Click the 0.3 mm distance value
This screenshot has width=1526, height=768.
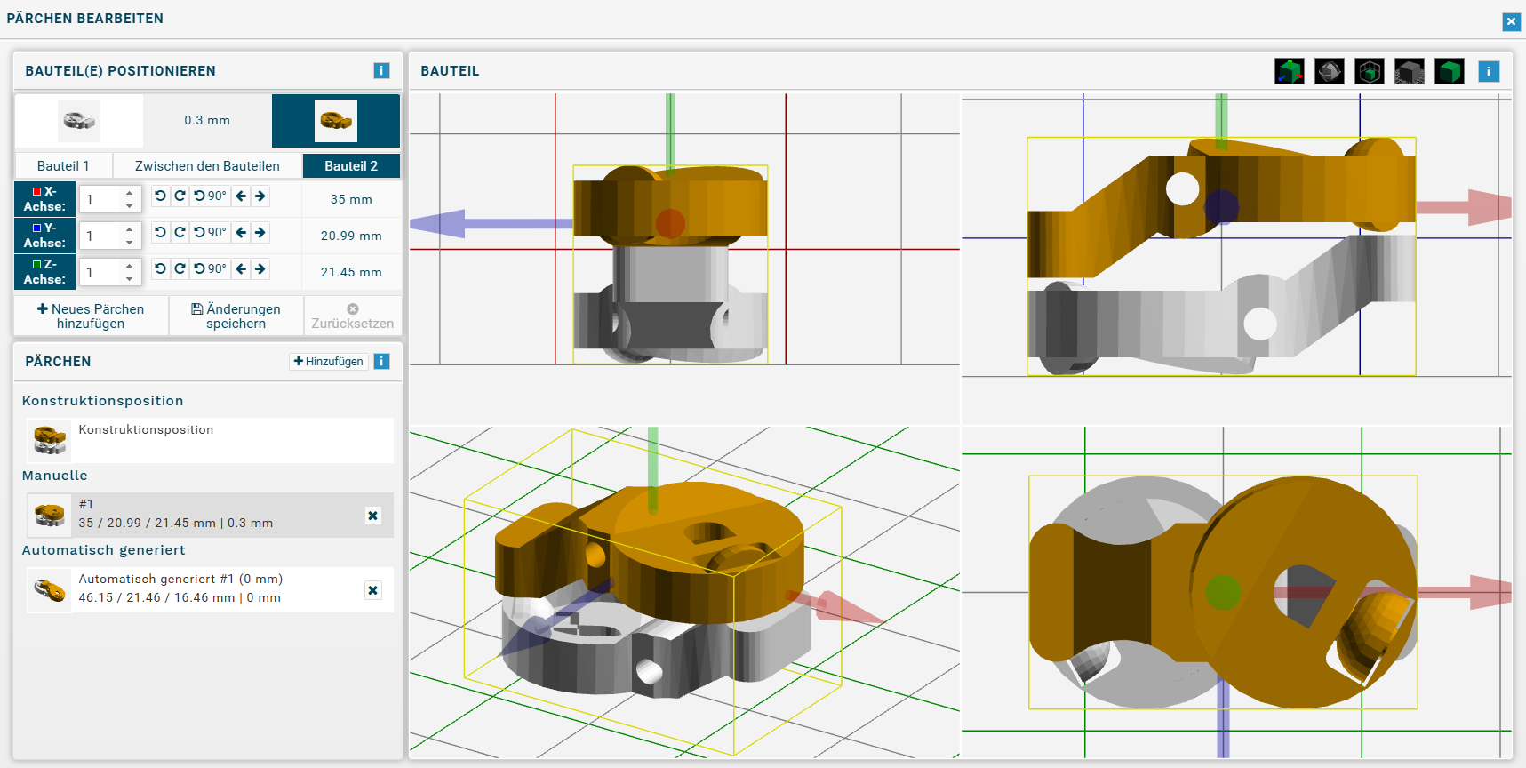click(x=207, y=120)
